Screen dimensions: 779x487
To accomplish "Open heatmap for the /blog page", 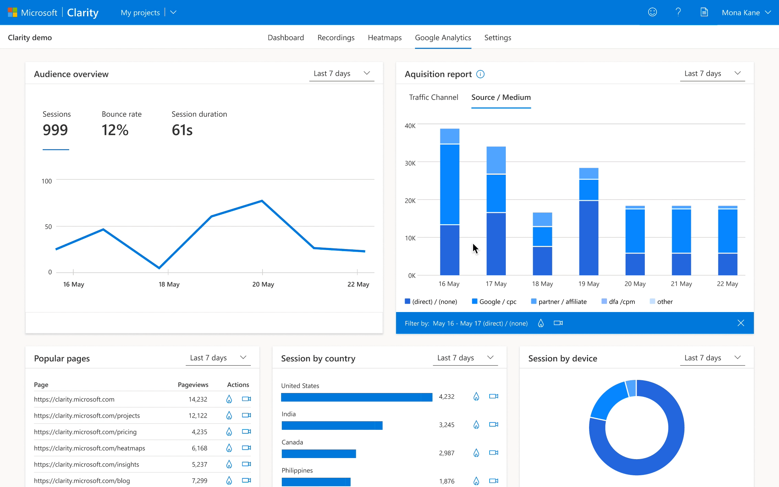I will coord(229,480).
